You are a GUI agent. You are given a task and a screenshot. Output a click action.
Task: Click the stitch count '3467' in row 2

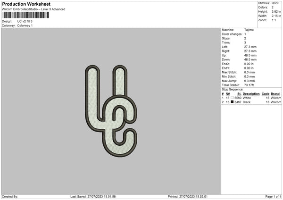[238, 102]
